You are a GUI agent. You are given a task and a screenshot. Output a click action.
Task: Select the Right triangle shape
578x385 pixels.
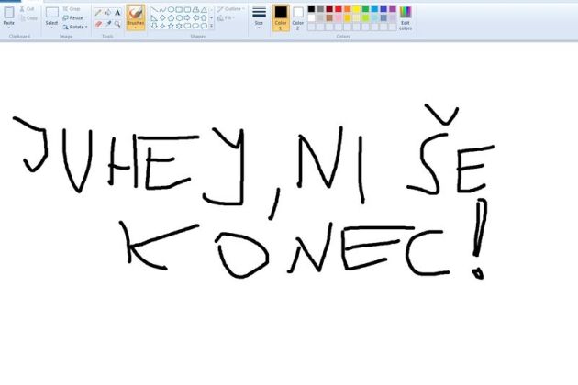[x=154, y=17]
